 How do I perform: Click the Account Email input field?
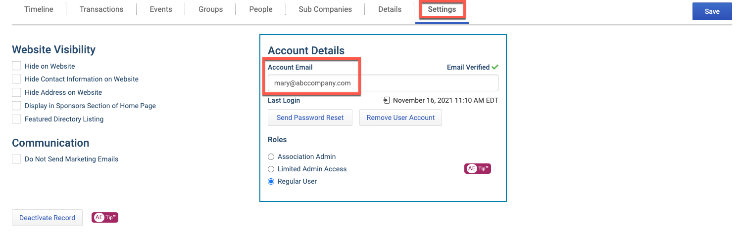pos(383,83)
